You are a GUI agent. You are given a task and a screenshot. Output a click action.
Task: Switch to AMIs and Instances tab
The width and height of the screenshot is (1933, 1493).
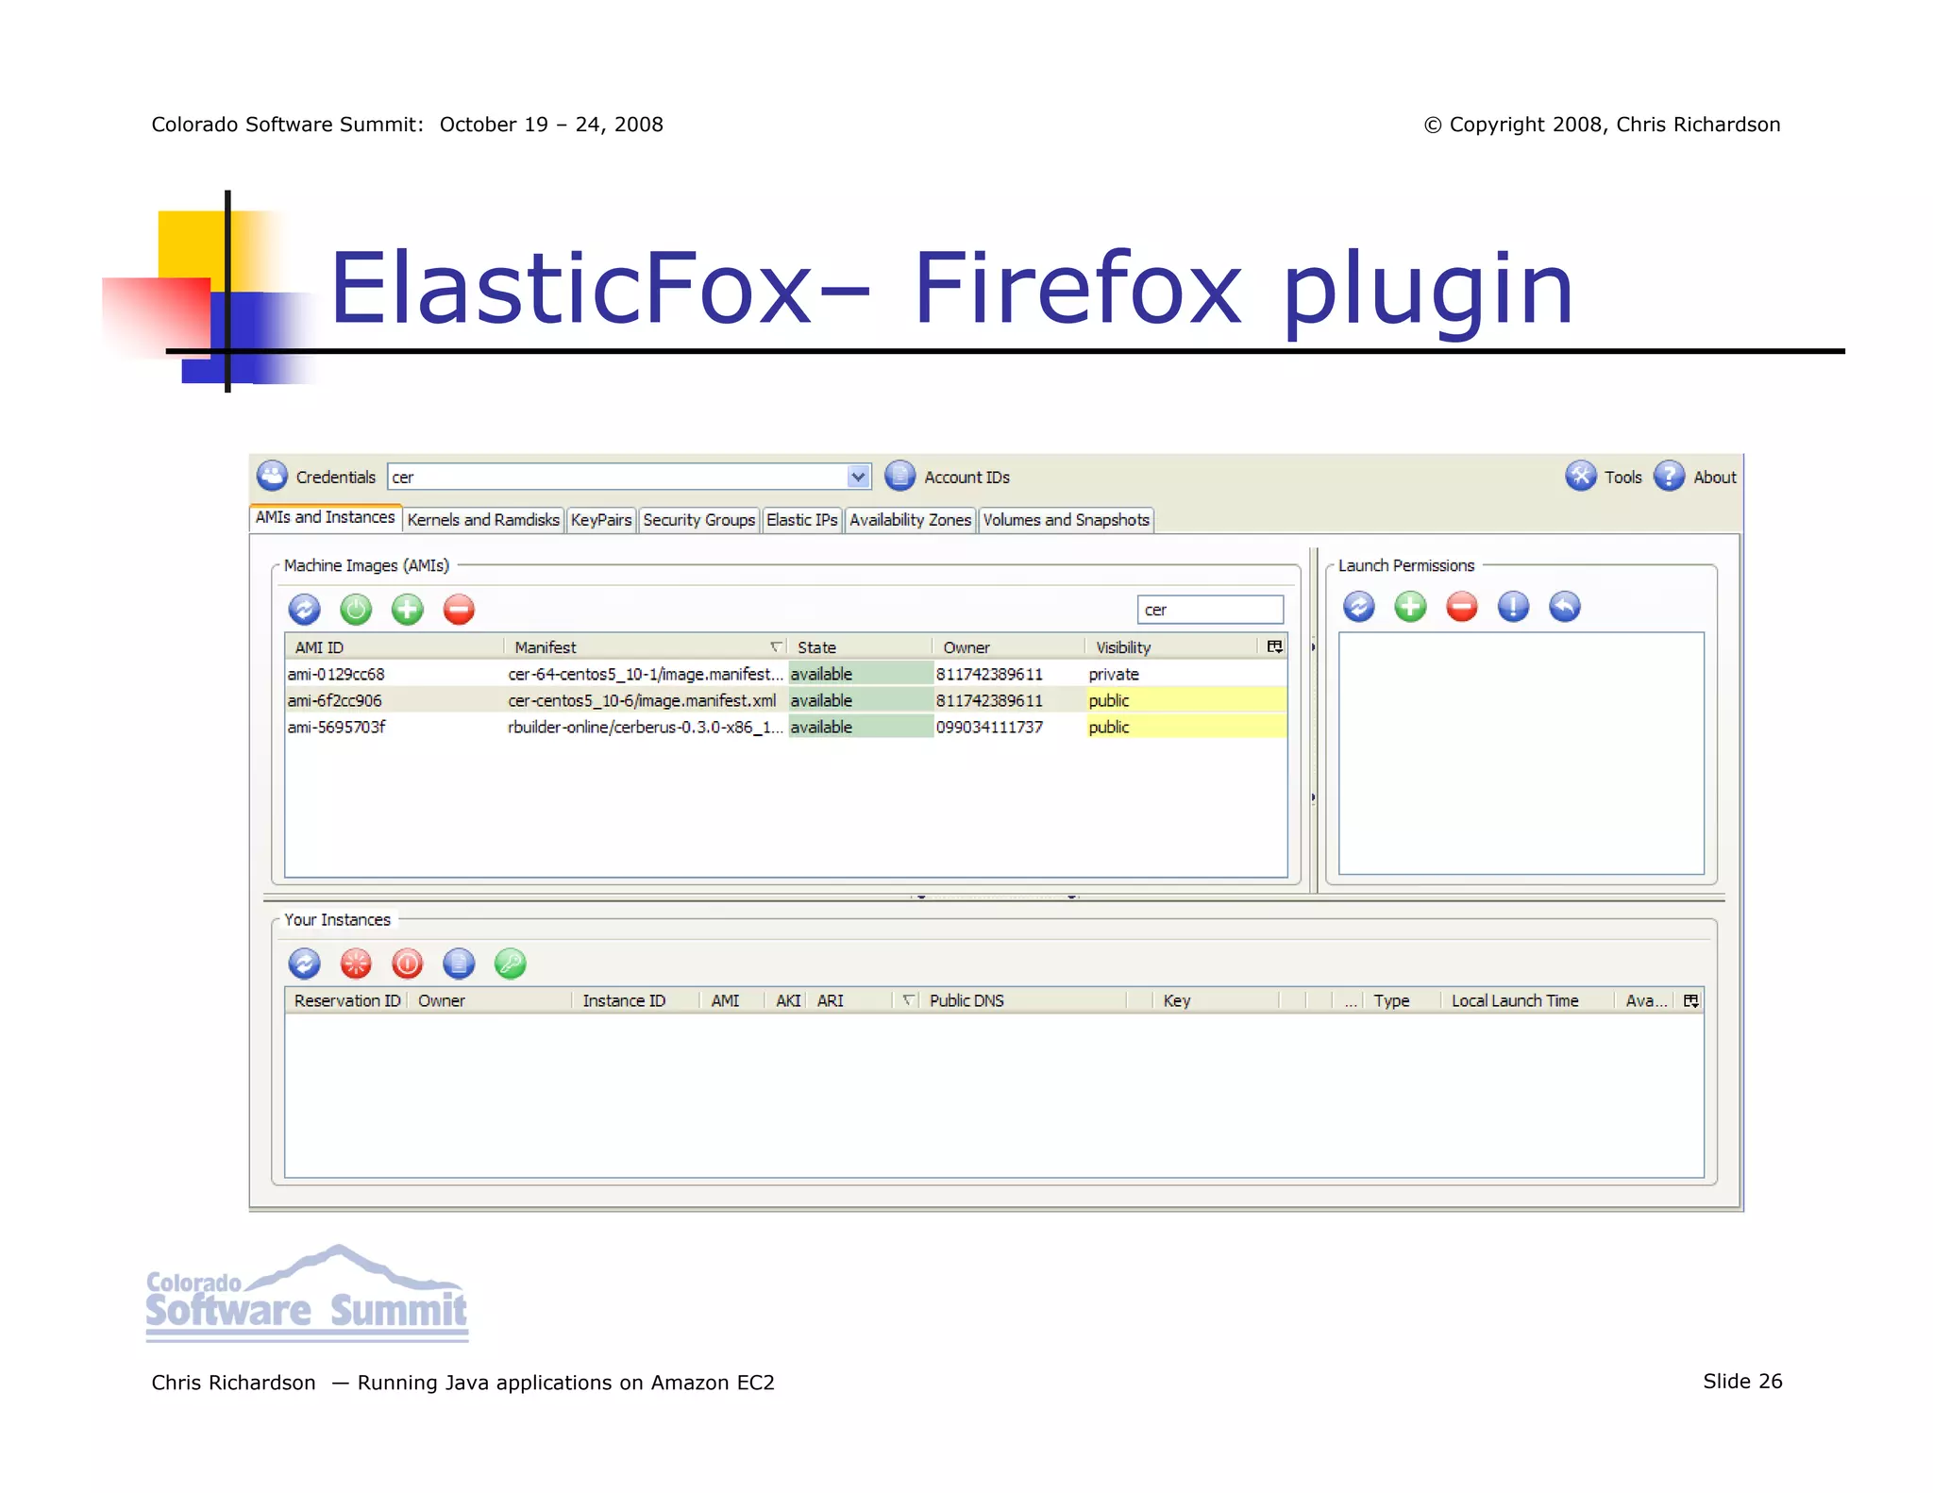tap(325, 517)
